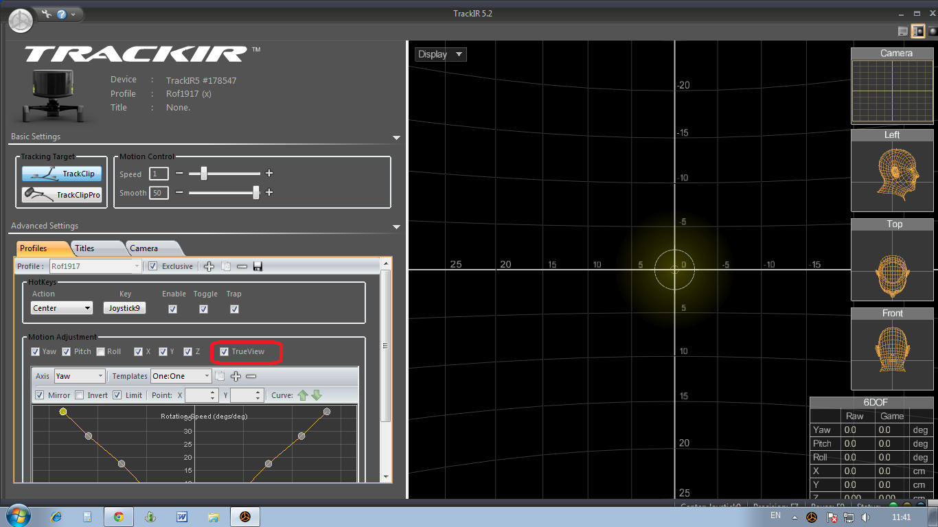Click the Smooth slider handle
The height and width of the screenshot is (527, 938).
[256, 193]
